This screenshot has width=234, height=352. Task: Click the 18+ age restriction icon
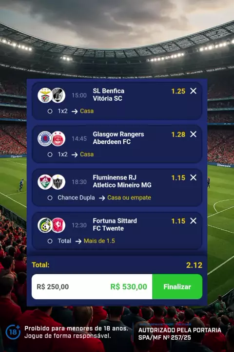coord(13,332)
